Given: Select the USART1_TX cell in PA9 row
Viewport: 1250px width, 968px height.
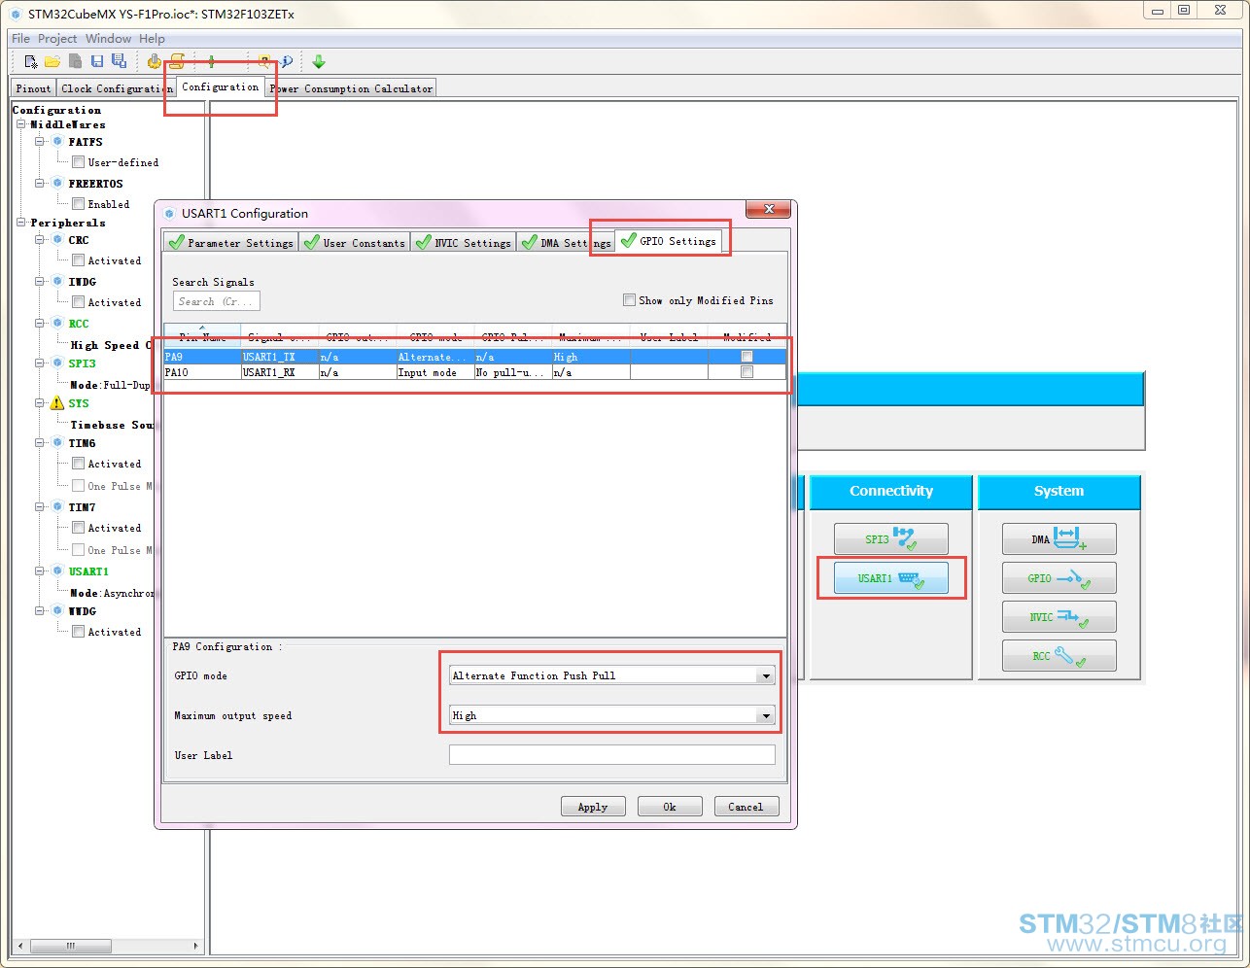Looking at the screenshot, I should 280,357.
